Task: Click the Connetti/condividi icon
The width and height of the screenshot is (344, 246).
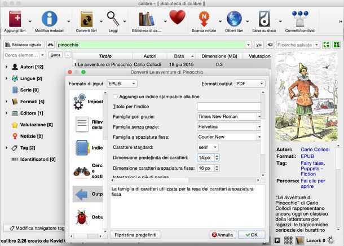Action: [x=300, y=19]
